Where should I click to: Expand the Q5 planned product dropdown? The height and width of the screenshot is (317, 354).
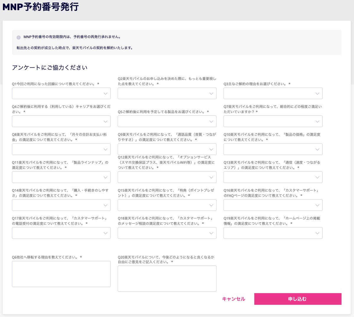tap(167, 121)
